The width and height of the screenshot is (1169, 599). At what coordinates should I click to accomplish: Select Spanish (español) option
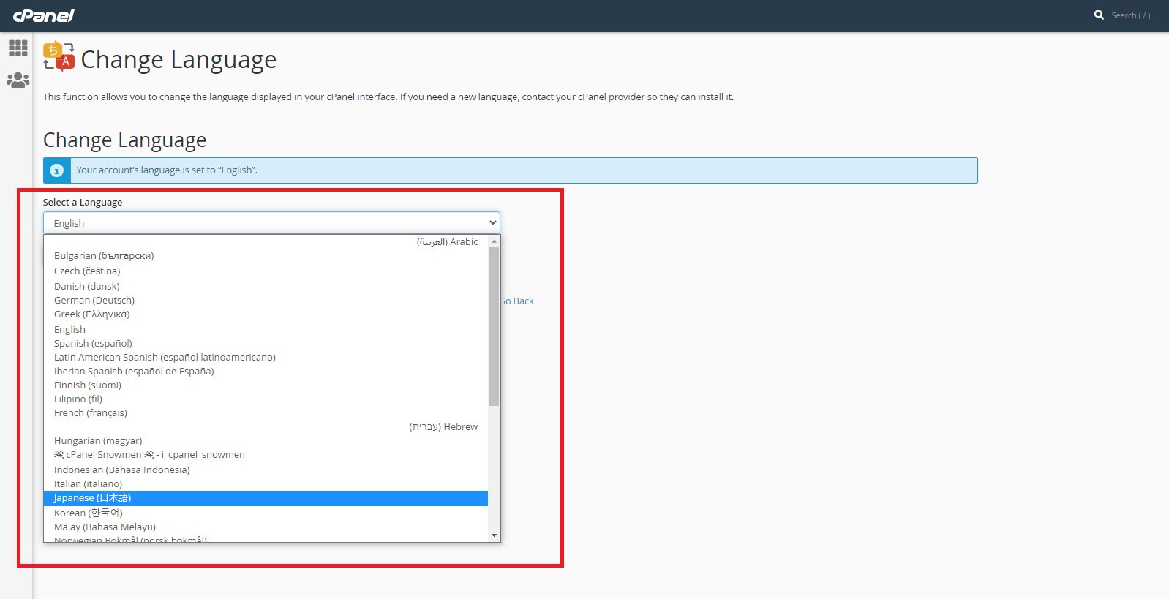[x=266, y=344]
